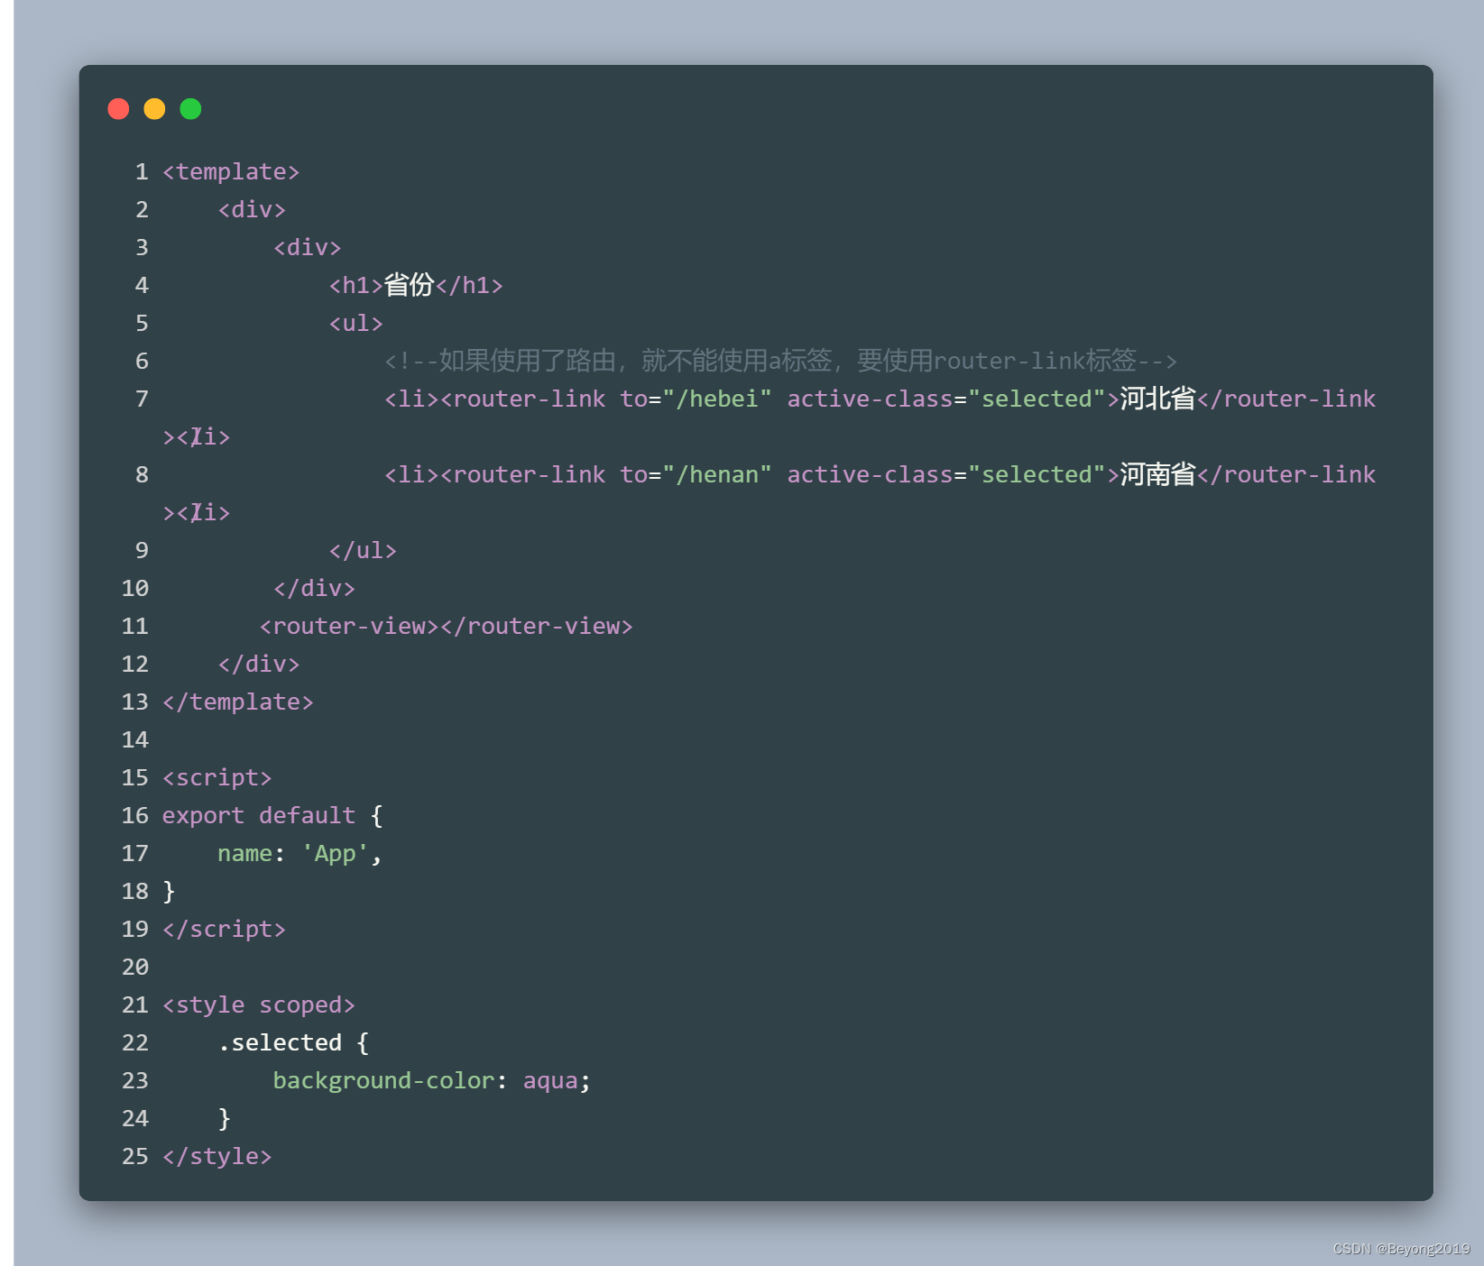Click the "/hebei" route string
Image resolution: width=1484 pixels, height=1266 pixels.
pos(717,399)
